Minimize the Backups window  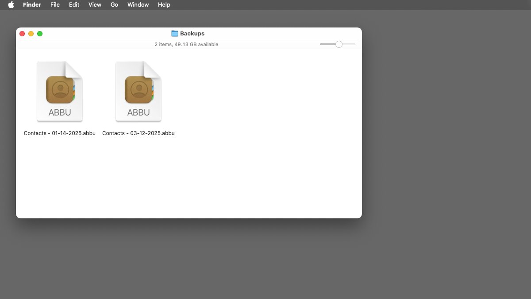pyautogui.click(x=31, y=34)
